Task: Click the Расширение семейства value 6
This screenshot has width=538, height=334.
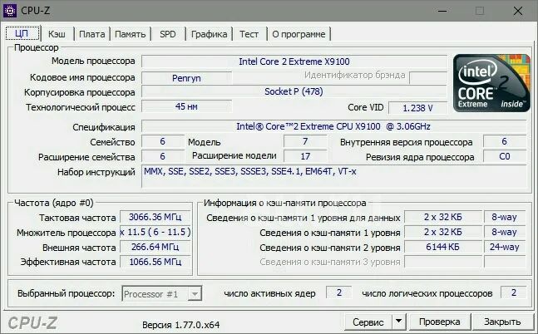Action: pyautogui.click(x=163, y=156)
